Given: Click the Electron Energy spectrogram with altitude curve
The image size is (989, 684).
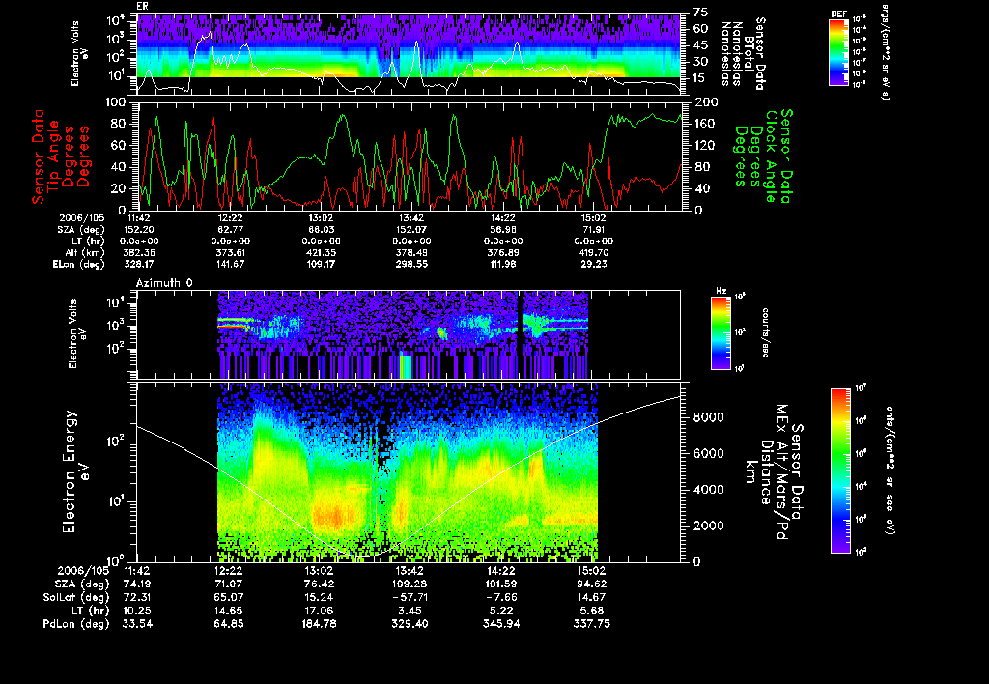Looking at the screenshot, I should click(409, 472).
